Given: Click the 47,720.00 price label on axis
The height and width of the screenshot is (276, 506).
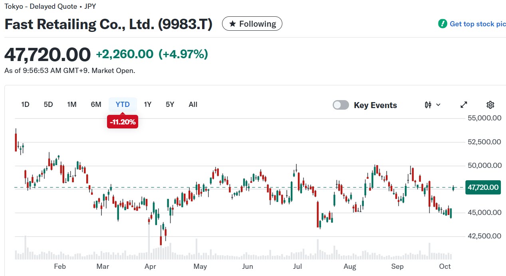Looking at the screenshot, I should click(x=482, y=187).
